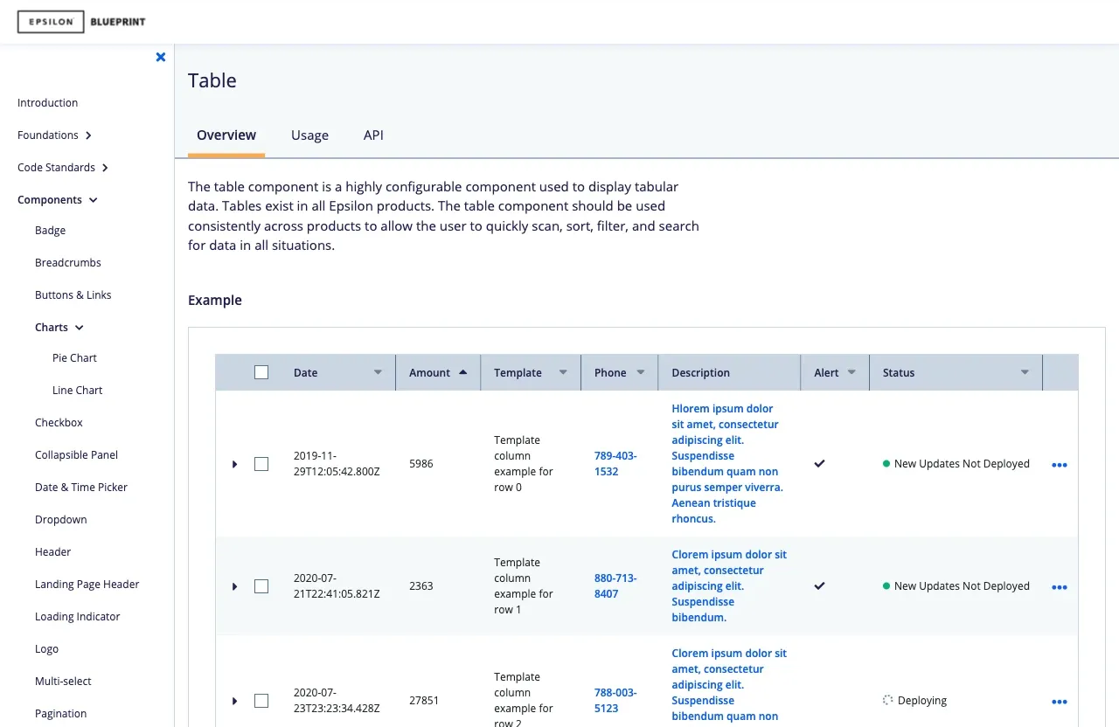Check the checkbox for the 2363 amount row
This screenshot has width=1119, height=727.
pyautogui.click(x=261, y=586)
